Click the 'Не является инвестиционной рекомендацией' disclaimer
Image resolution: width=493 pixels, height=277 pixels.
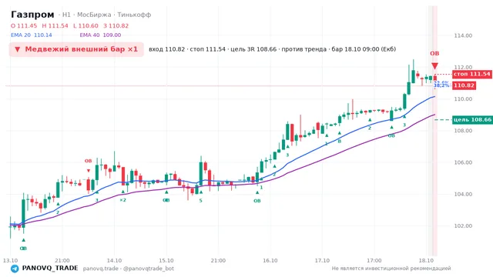[391, 269]
